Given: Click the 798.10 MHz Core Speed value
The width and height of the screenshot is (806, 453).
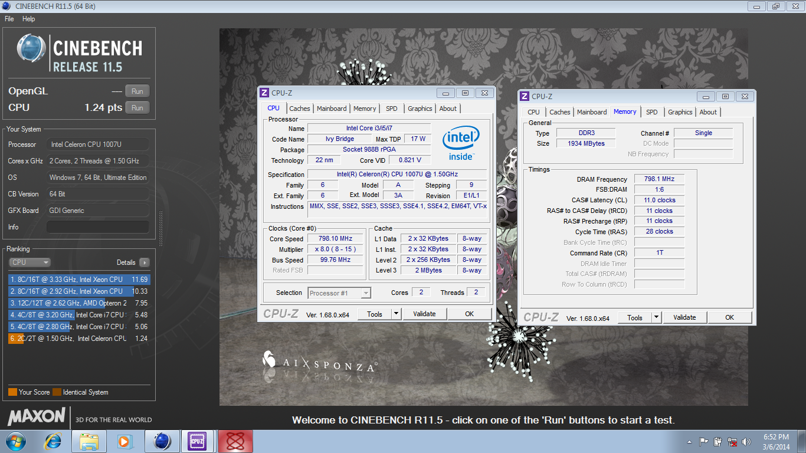Looking at the screenshot, I should pos(335,239).
